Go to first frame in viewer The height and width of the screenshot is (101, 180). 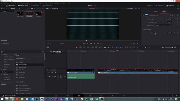[x=84, y=43]
